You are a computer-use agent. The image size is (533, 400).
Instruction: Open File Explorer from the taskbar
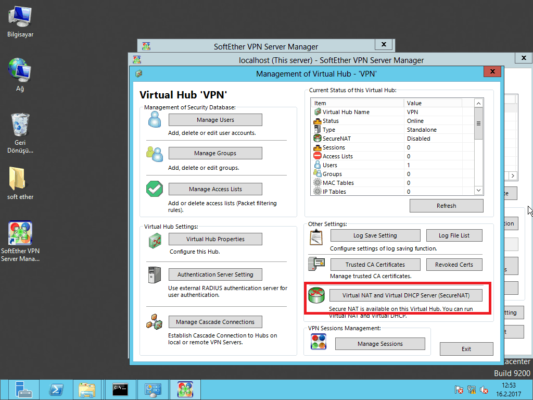point(87,390)
